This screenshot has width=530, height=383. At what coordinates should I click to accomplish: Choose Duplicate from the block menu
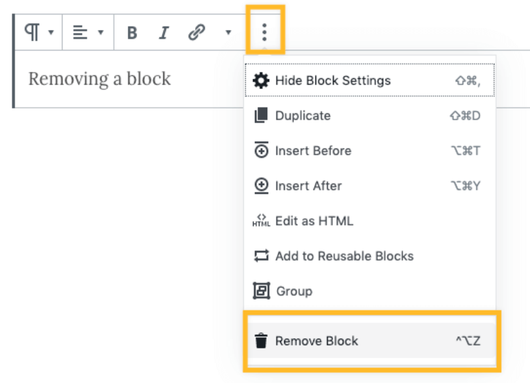tap(370, 116)
